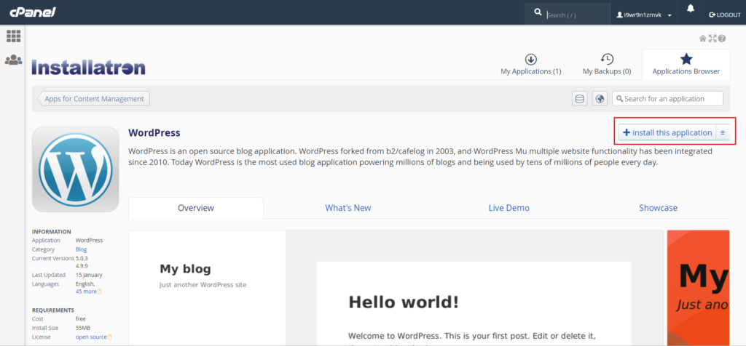This screenshot has height=346, width=746.
Task: Click the help question mark icon
Action: click(722, 39)
